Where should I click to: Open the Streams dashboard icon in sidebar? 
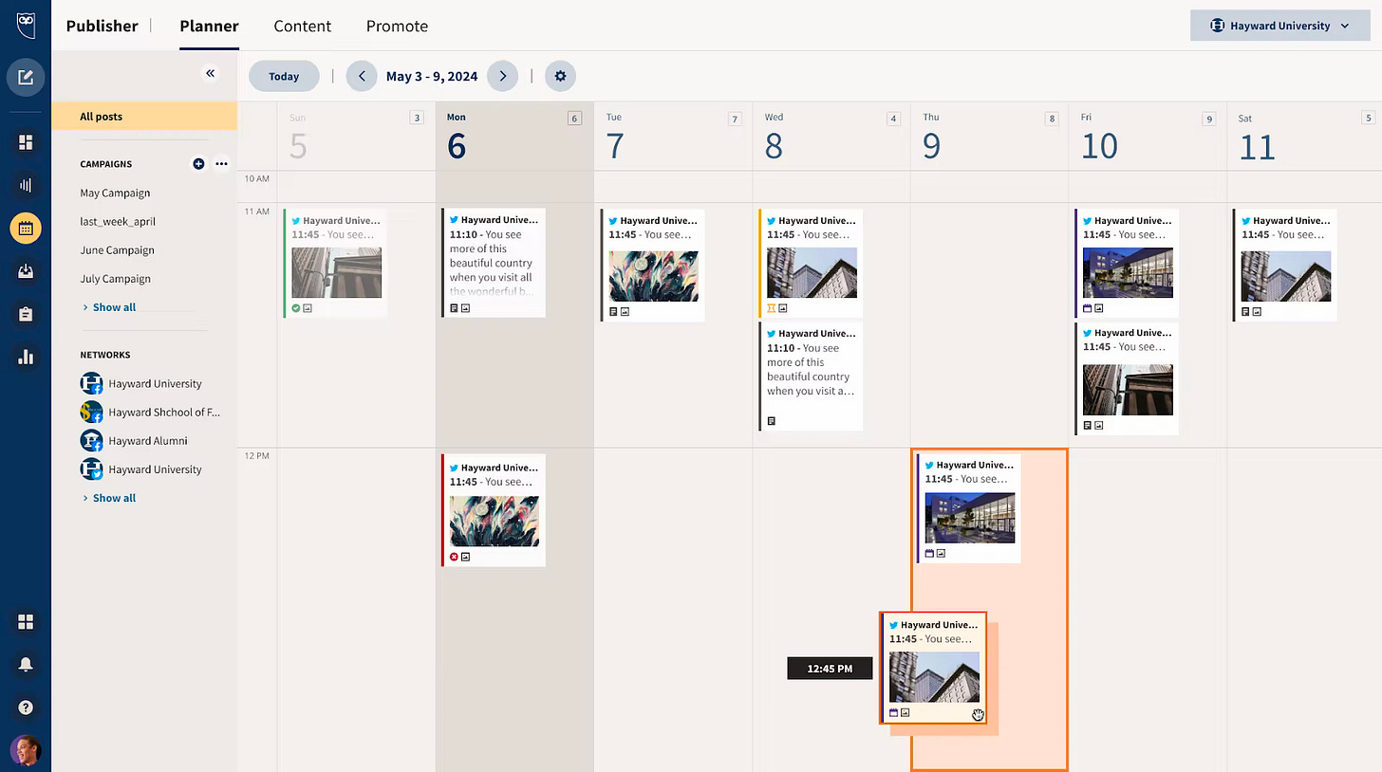click(x=26, y=142)
